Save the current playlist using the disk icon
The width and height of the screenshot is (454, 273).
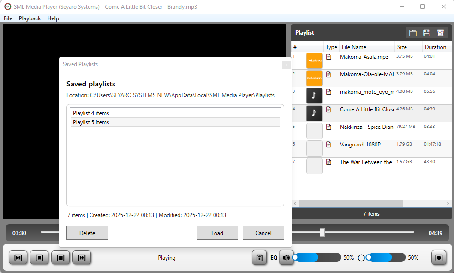click(x=426, y=32)
